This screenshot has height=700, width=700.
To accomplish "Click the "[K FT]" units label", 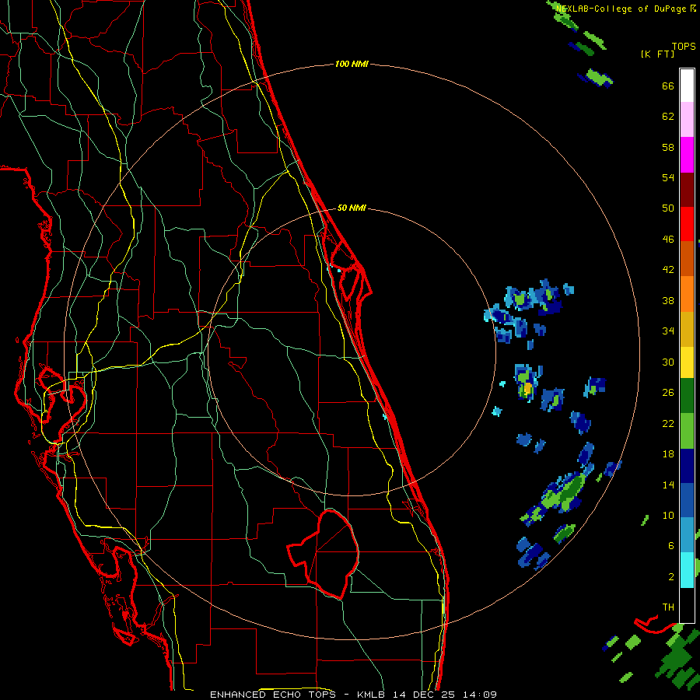I will 657,54.
